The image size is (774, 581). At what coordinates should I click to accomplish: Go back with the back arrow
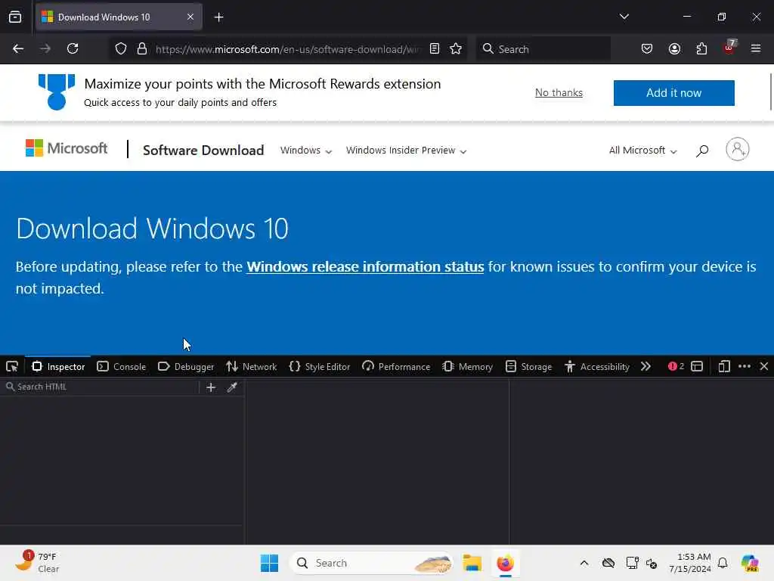(18, 49)
